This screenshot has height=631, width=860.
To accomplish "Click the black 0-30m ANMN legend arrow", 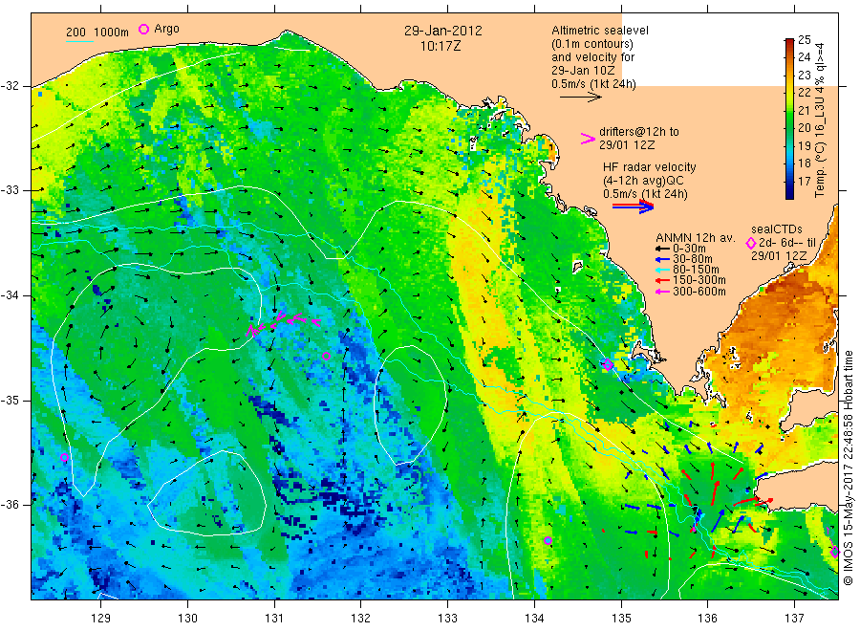I will click(662, 250).
